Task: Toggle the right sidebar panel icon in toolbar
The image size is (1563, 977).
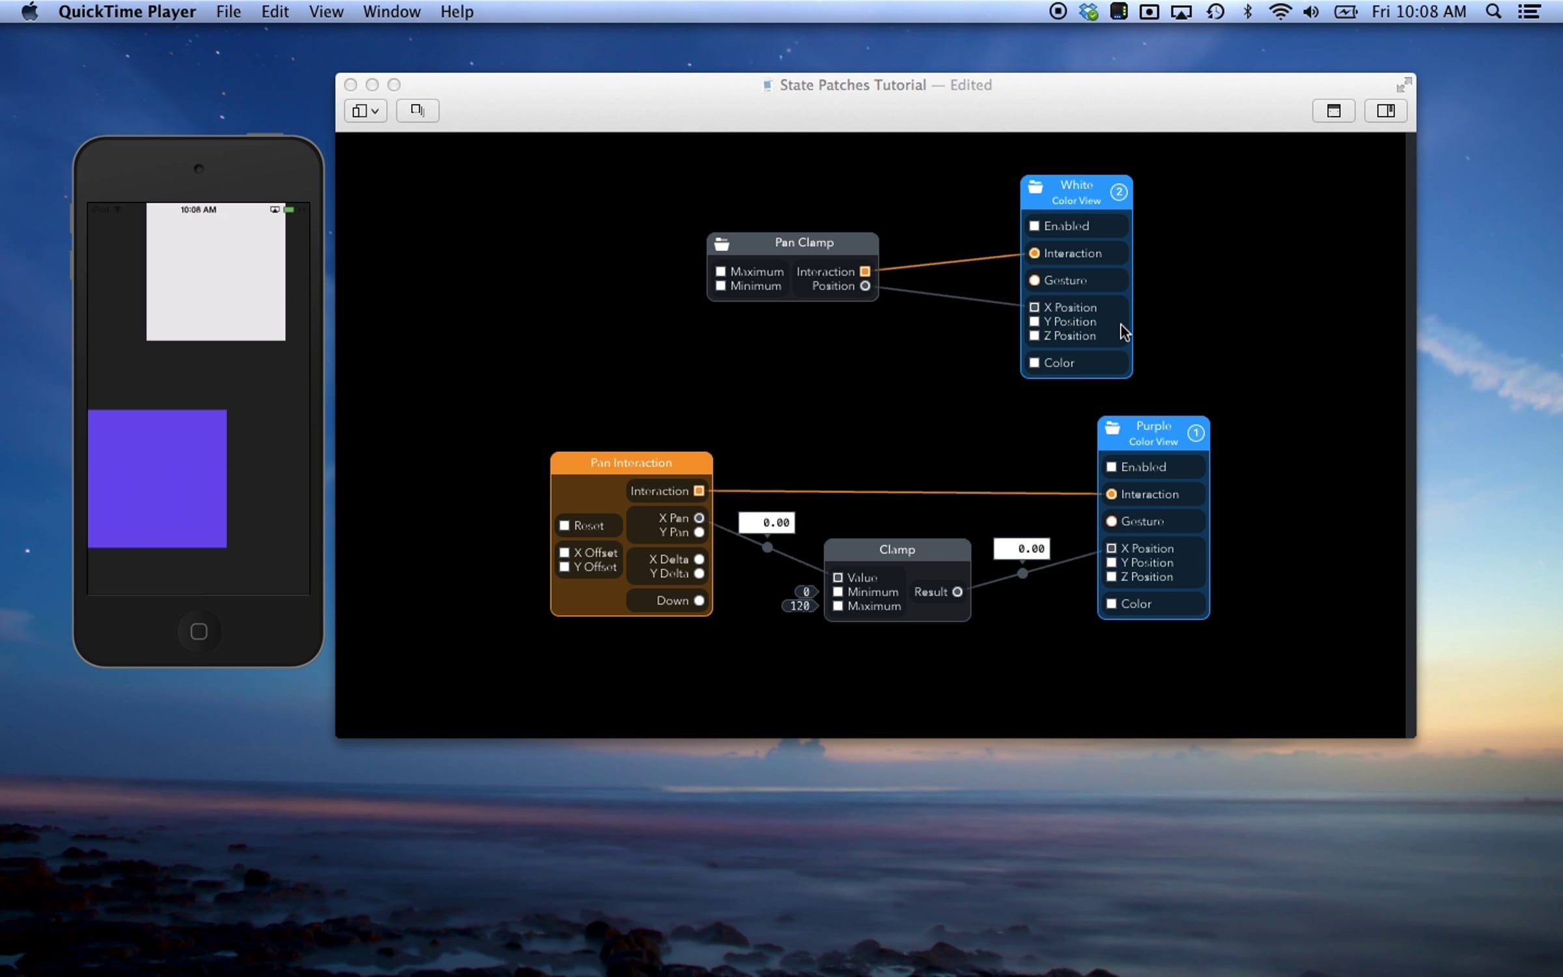Action: pyautogui.click(x=1385, y=111)
